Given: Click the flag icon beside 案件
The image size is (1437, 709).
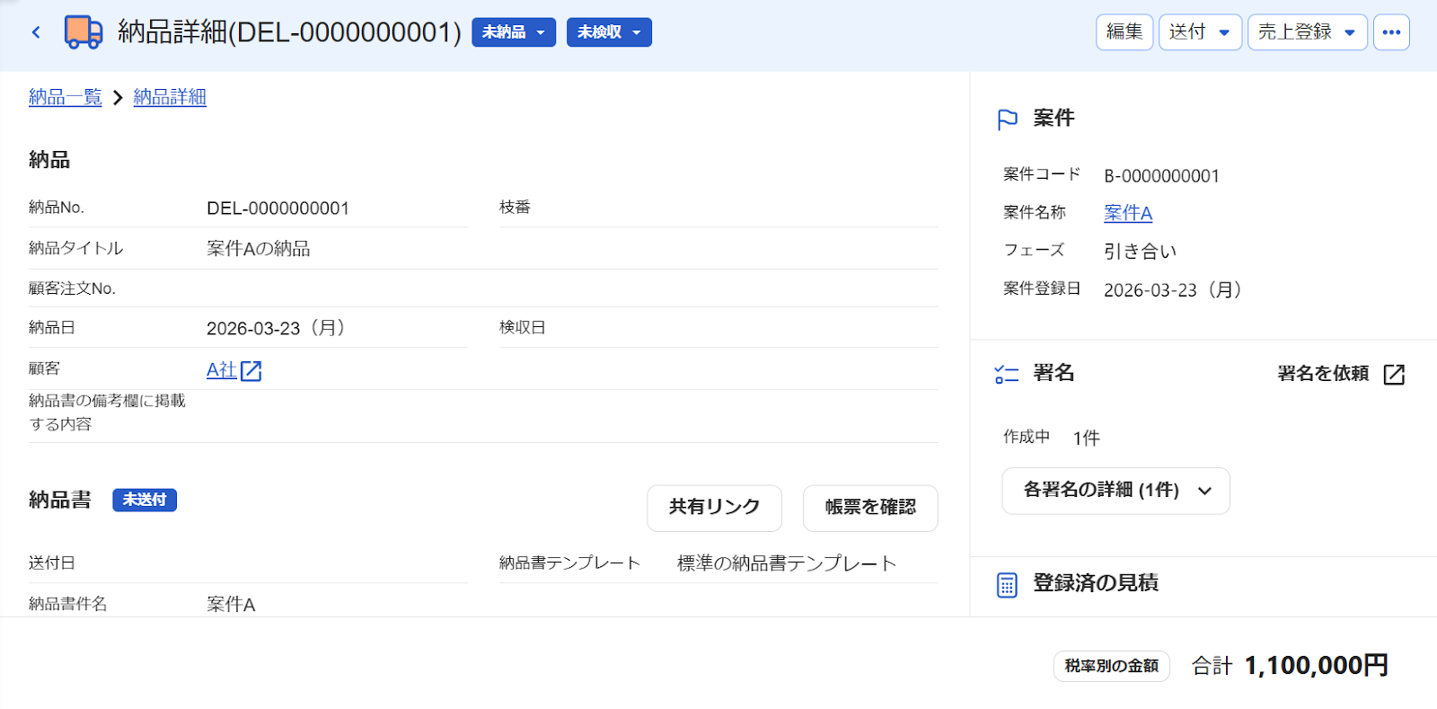Looking at the screenshot, I should [x=1008, y=120].
